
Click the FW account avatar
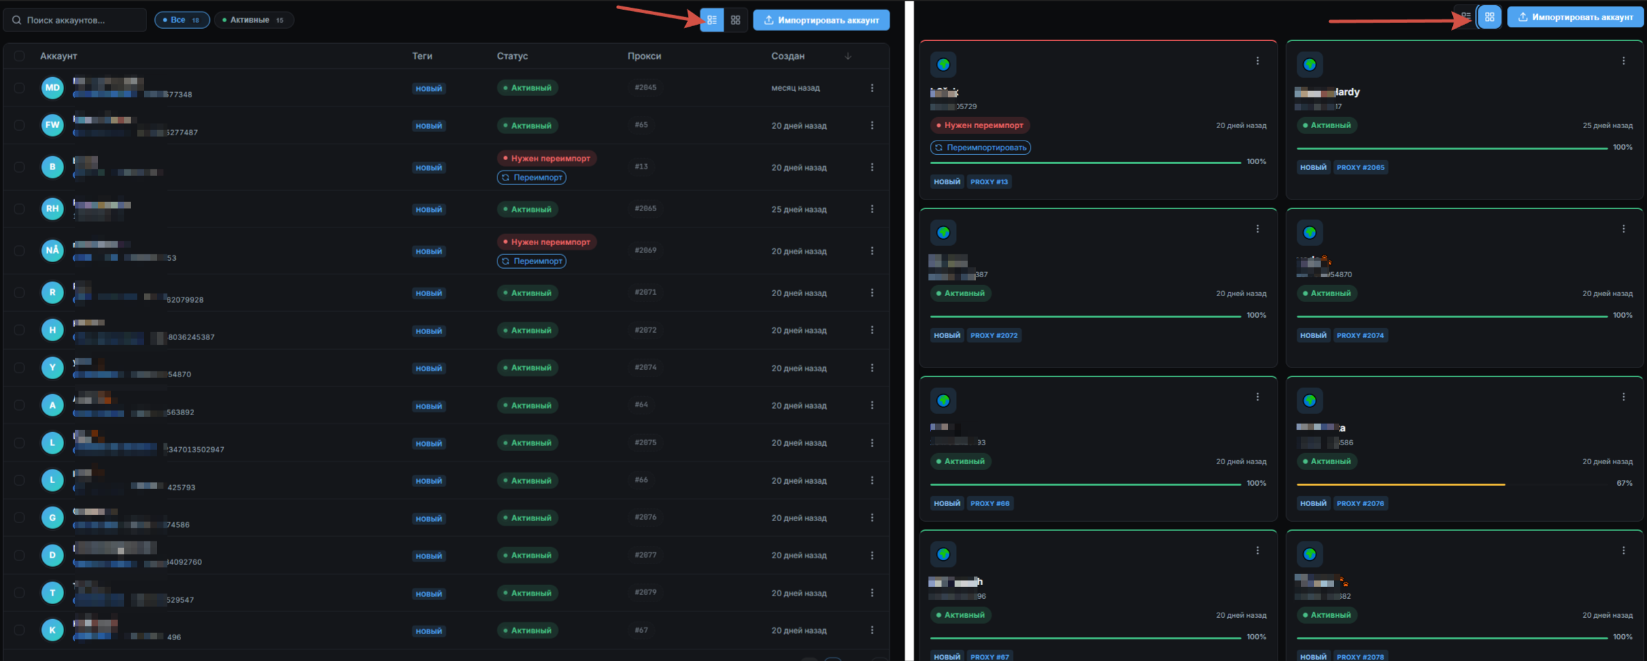click(52, 125)
